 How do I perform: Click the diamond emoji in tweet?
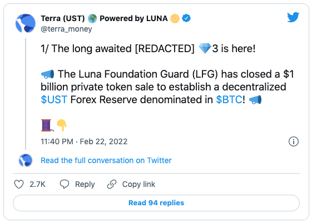205,49
